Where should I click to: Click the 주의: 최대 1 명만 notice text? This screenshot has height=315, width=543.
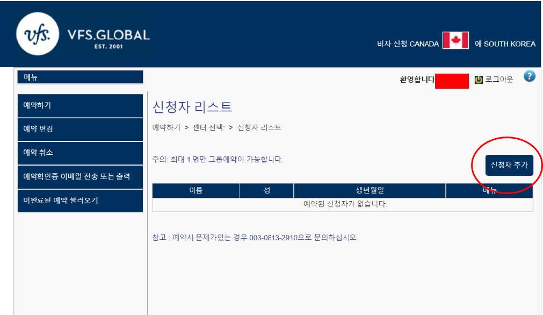(218, 160)
